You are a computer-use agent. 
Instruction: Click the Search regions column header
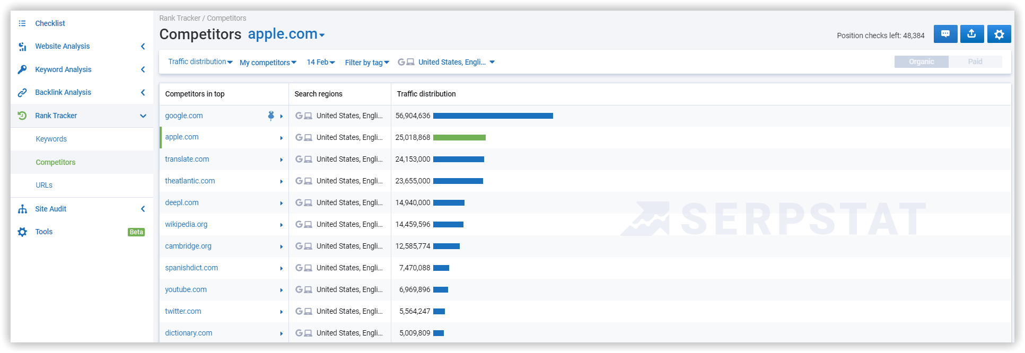[x=318, y=94]
